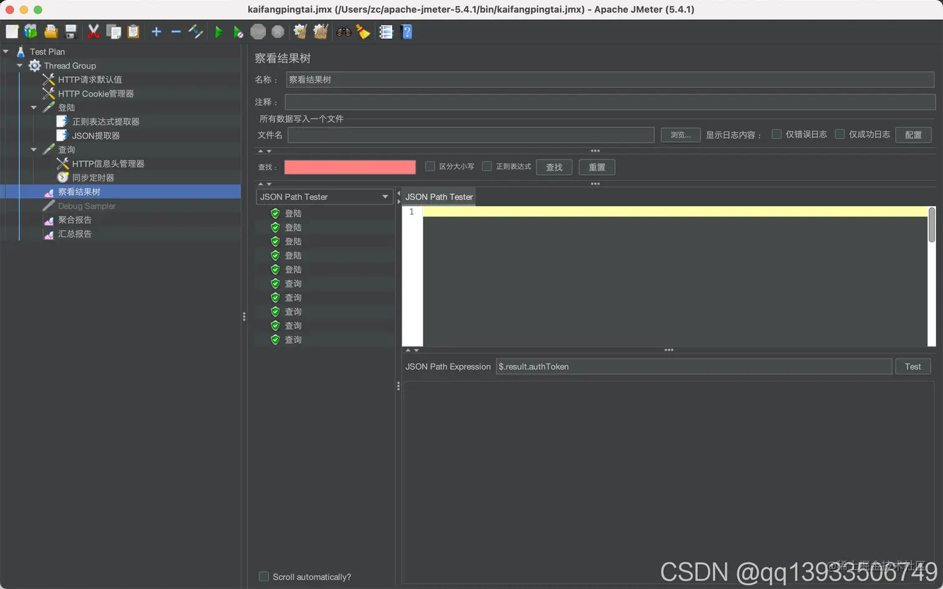This screenshot has height=589, width=943.
Task: Shutdown the test threads
Action: pyautogui.click(x=278, y=32)
